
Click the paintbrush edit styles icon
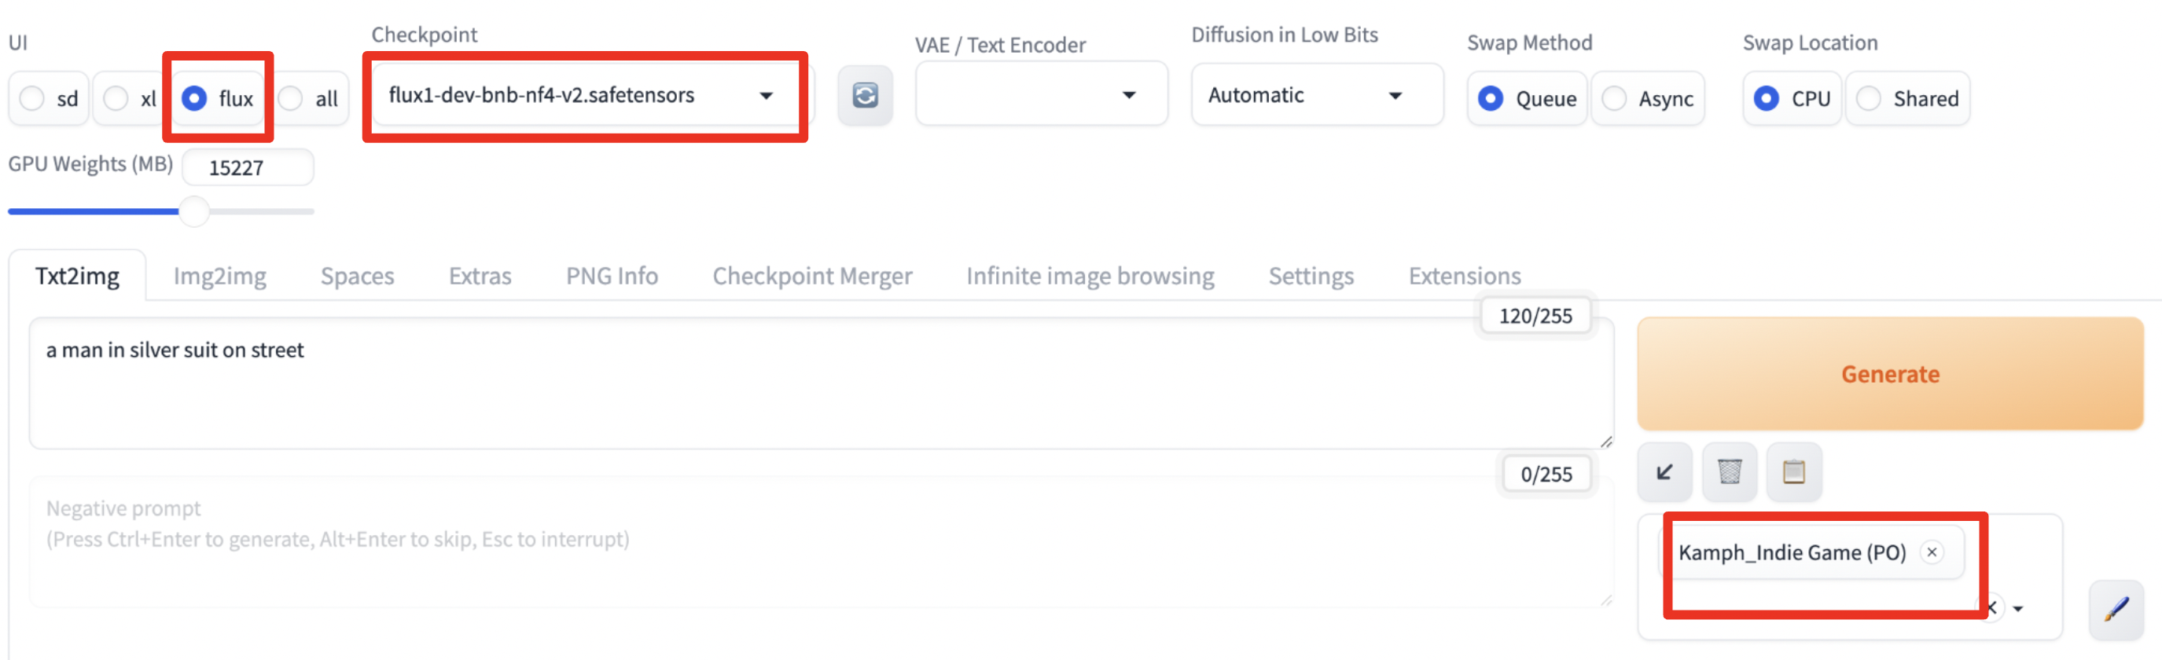2115,609
